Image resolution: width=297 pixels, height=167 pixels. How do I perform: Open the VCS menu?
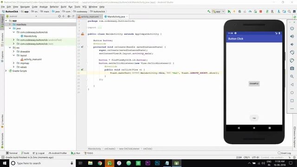tap(84, 6)
